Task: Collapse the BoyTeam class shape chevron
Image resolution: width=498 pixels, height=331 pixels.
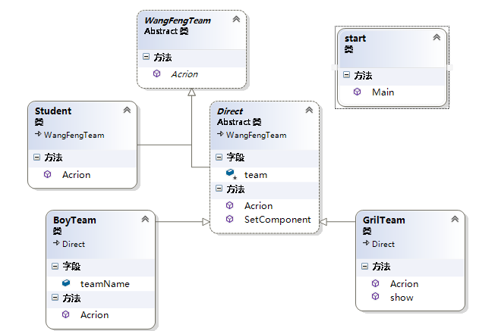Action: (145, 219)
